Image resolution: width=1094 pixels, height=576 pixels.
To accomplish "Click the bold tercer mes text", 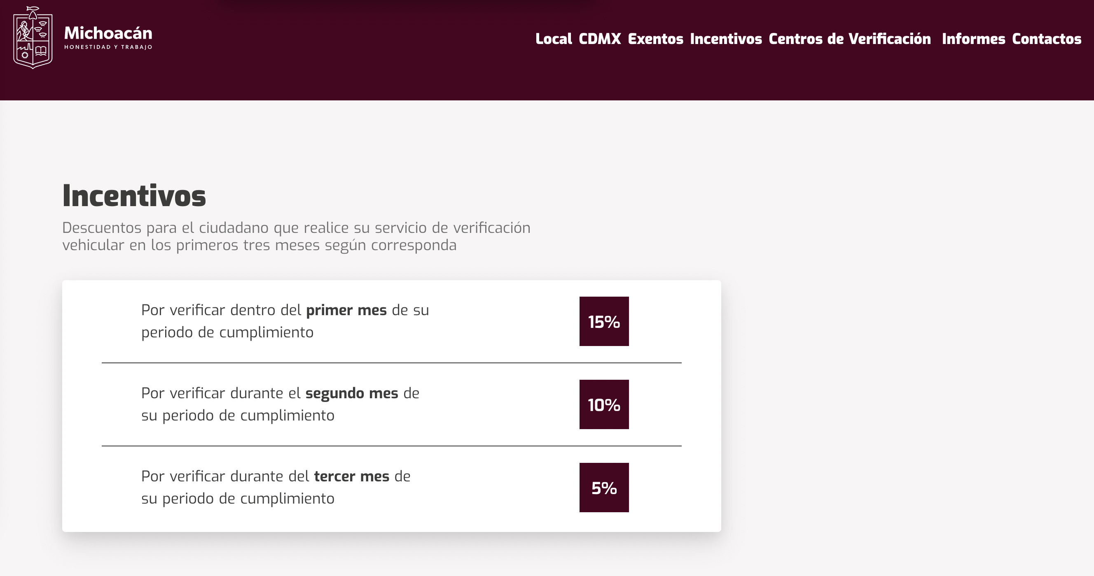I will click(x=352, y=477).
